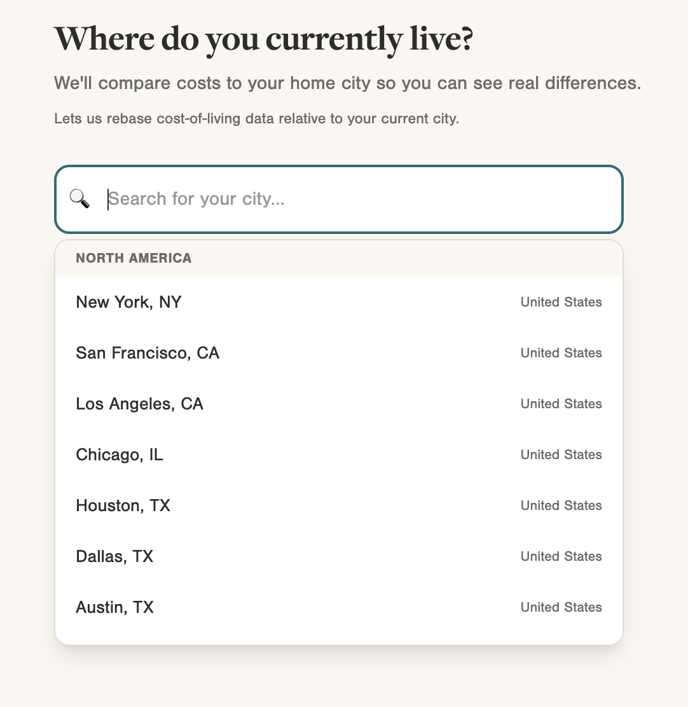Click the 'Lets us rebase cost-of-living' helper text
Screen dimensions: 688x707
[256, 119]
